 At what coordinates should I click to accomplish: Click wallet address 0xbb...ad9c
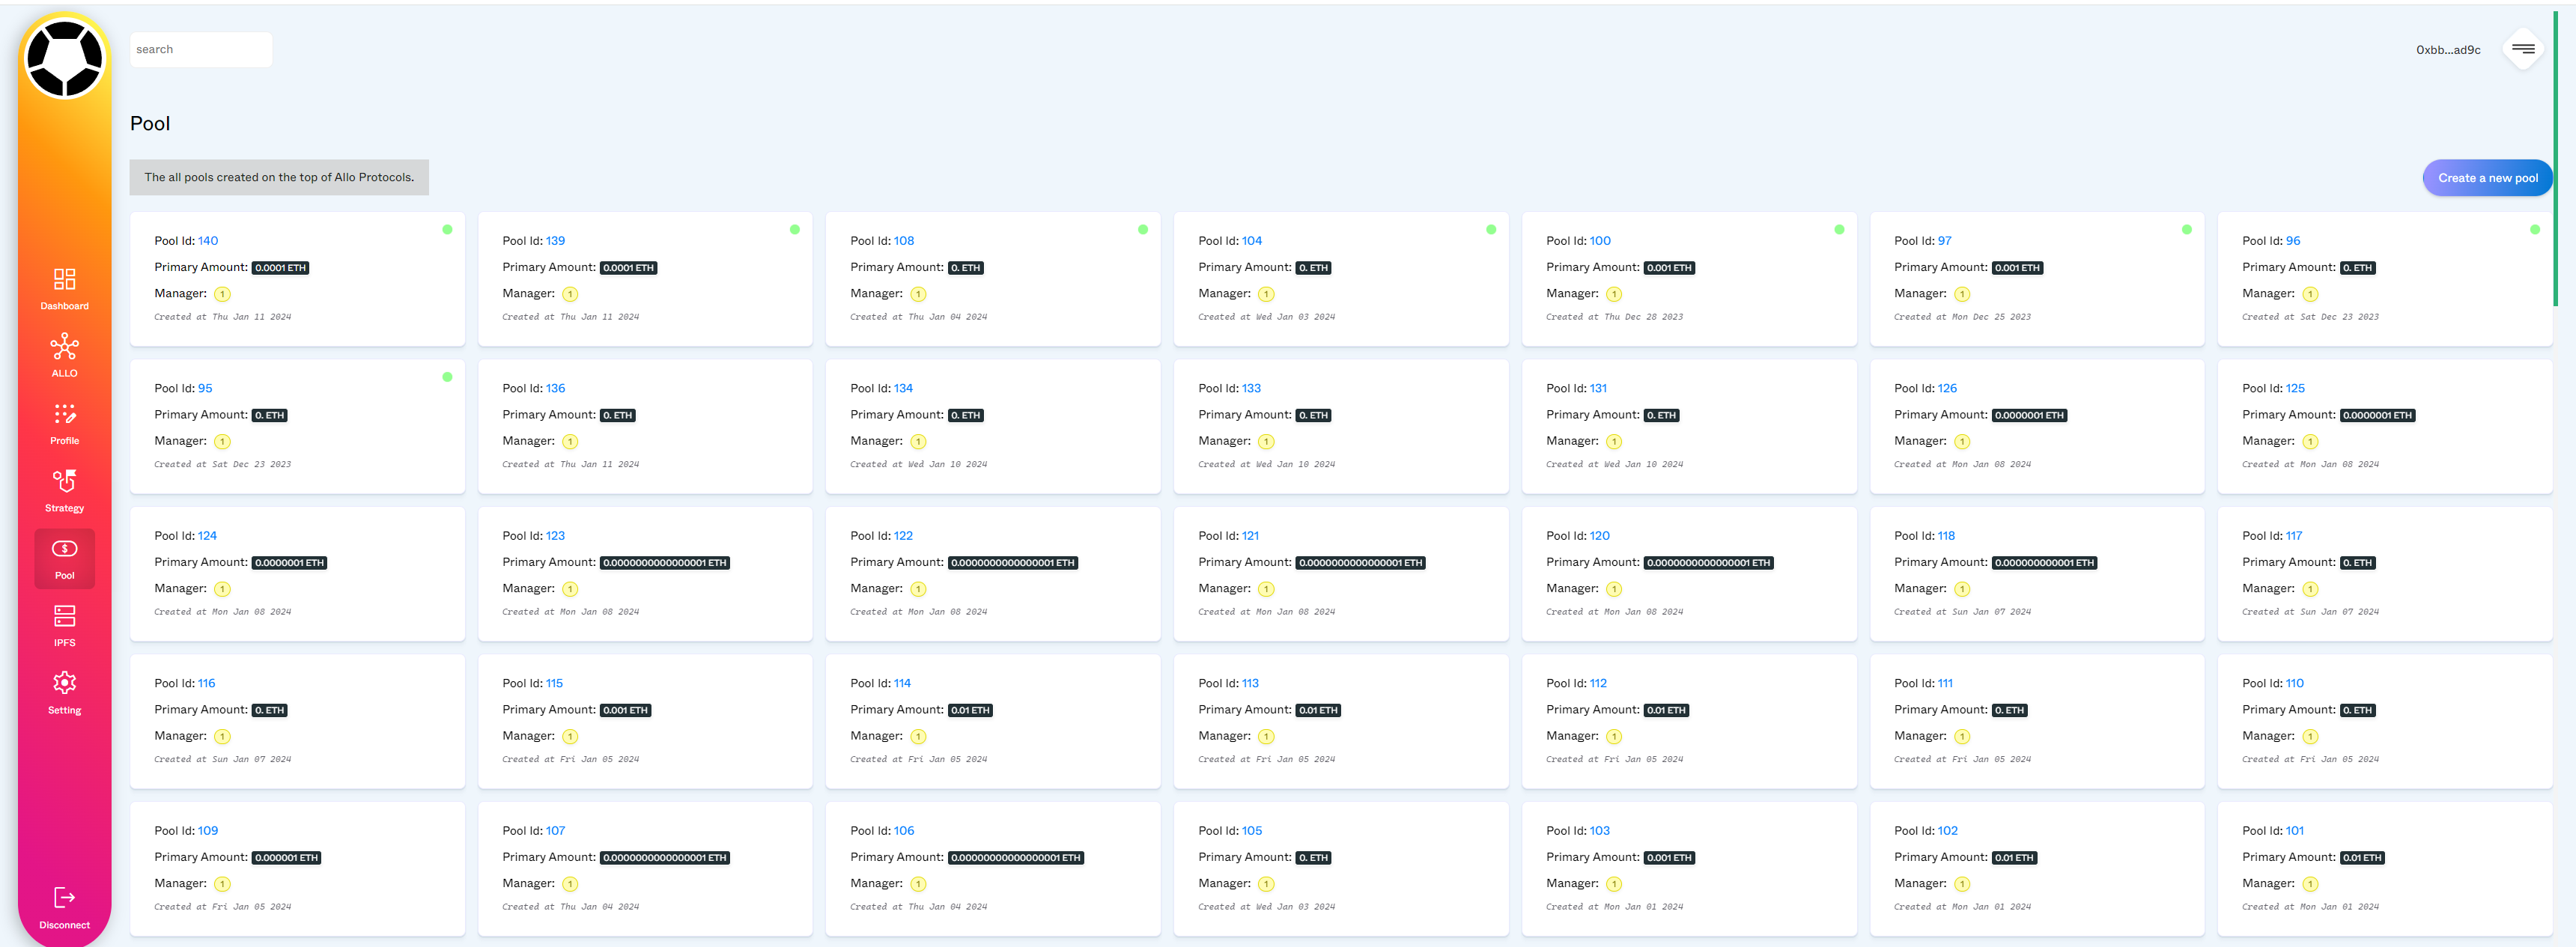pos(2447,50)
